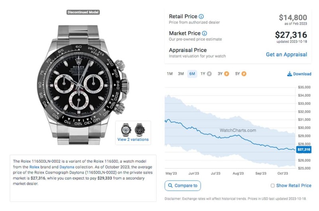Open the Get an Appraisal link
Viewport: 319px width, 211px height.
point(286,55)
